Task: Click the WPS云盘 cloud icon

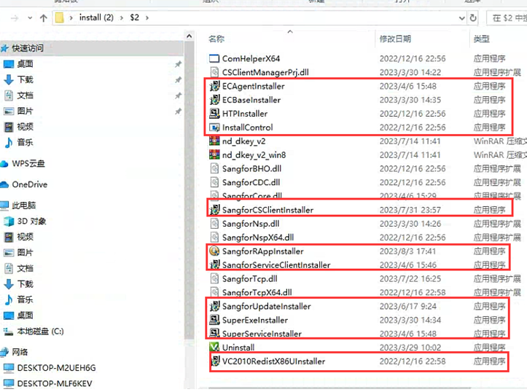Action: pyautogui.click(x=4, y=164)
